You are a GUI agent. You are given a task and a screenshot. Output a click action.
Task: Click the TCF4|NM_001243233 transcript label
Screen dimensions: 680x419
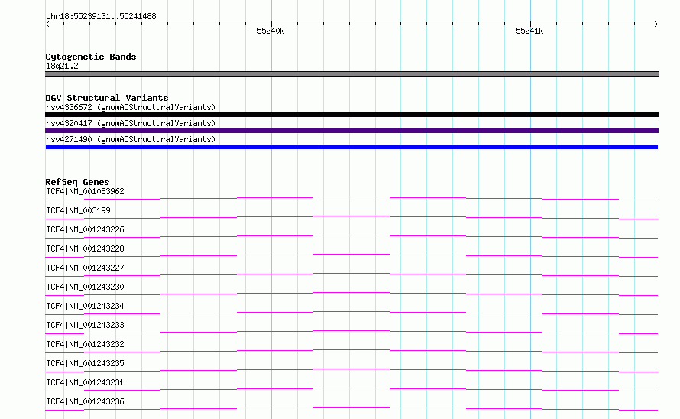point(85,325)
